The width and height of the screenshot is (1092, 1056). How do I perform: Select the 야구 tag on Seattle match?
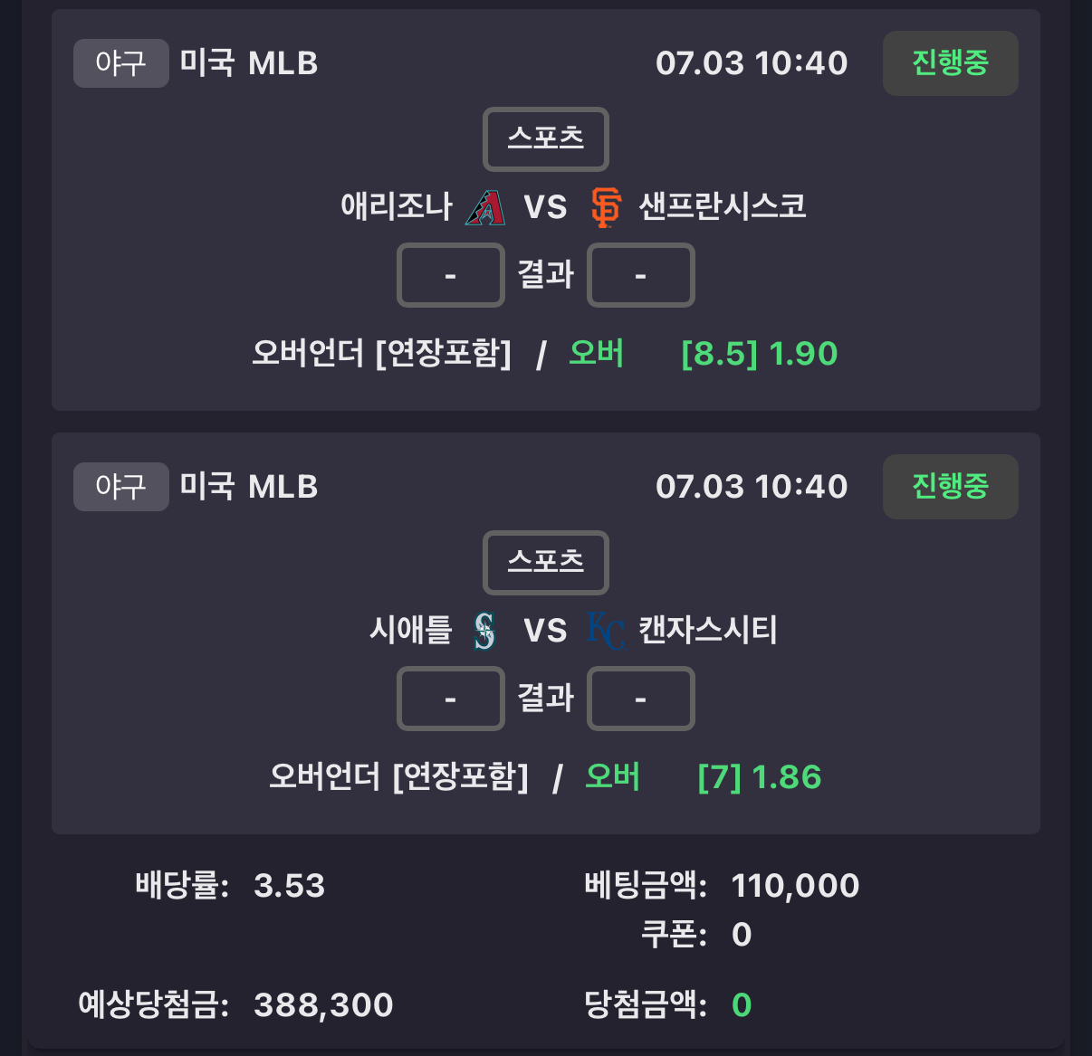pyautogui.click(x=121, y=487)
